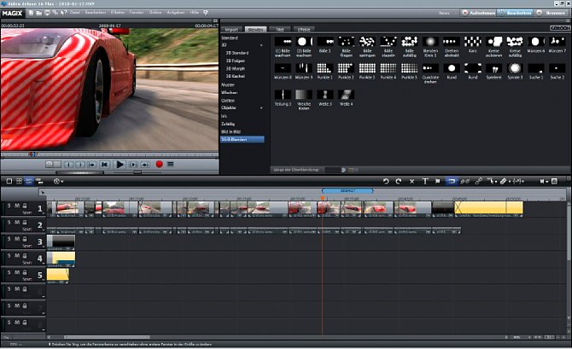Image resolution: width=572 pixels, height=349 pixels.
Task: Click the group/link objects chain icon
Action: point(464,181)
